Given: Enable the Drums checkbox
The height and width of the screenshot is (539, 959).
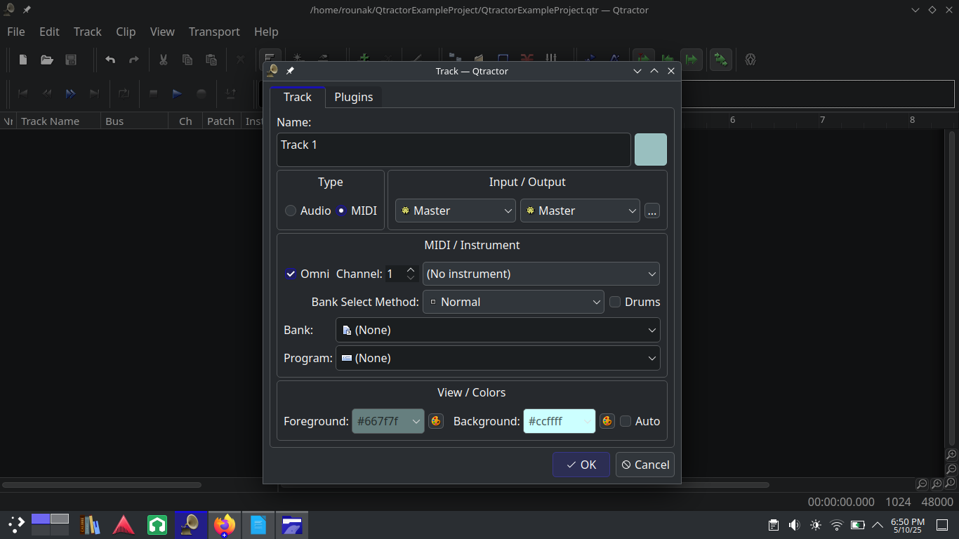Looking at the screenshot, I should coord(615,302).
